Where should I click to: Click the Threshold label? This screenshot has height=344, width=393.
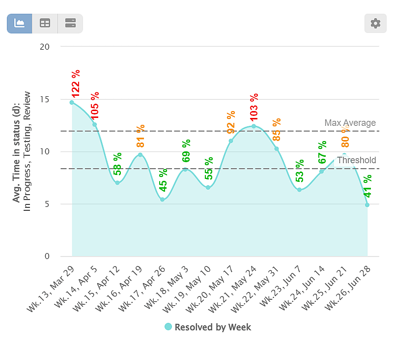[x=357, y=160]
